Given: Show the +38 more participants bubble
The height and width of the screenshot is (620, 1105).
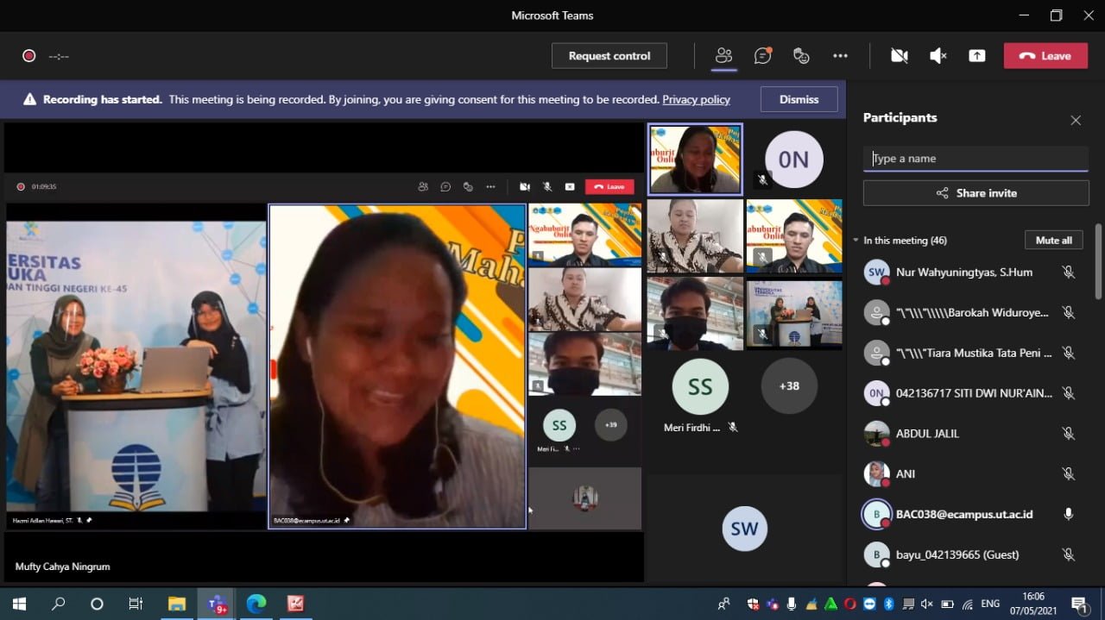Looking at the screenshot, I should pos(789,386).
